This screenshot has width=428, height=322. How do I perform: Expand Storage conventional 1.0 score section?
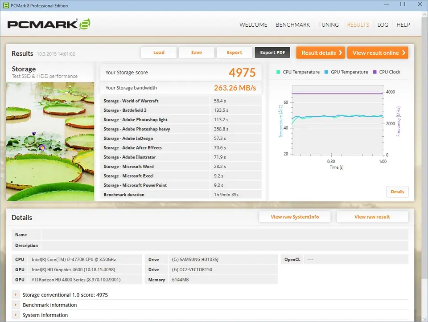(16, 295)
